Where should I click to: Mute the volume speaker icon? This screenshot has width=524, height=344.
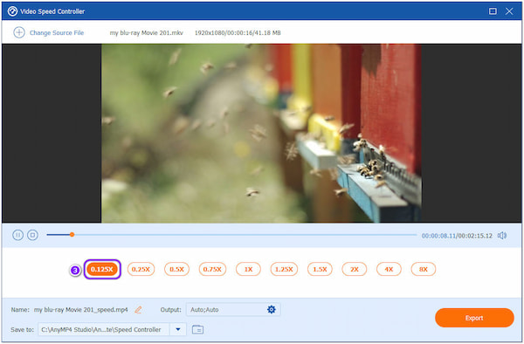pyautogui.click(x=502, y=236)
